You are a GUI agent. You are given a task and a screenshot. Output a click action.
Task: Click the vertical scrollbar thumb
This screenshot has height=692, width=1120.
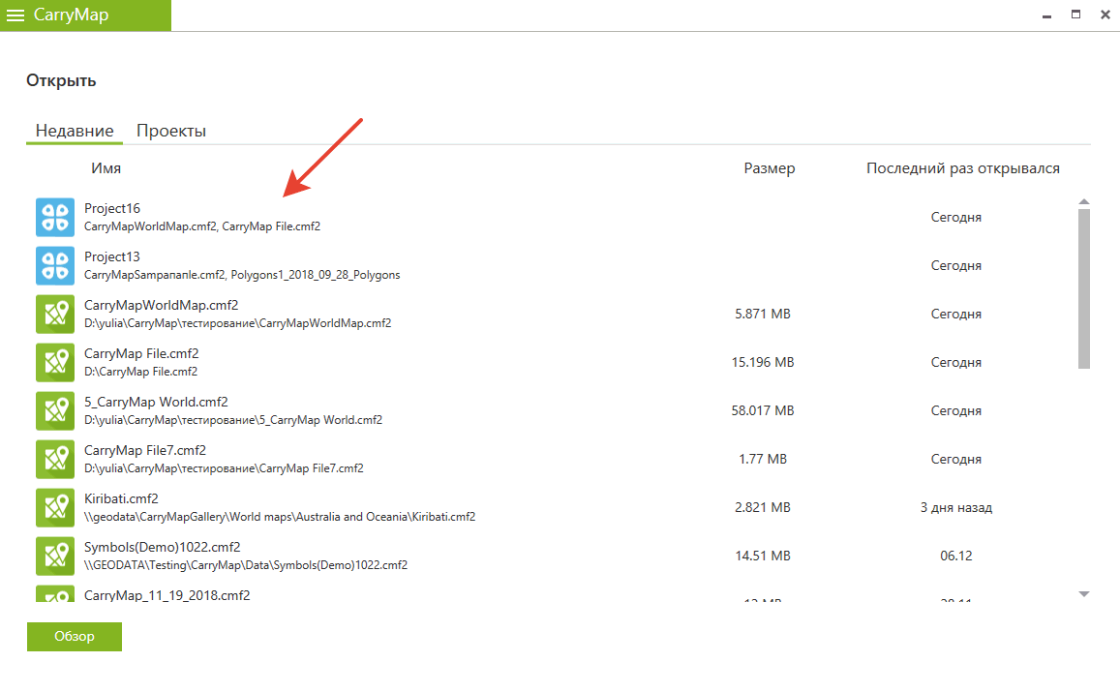tap(1083, 288)
